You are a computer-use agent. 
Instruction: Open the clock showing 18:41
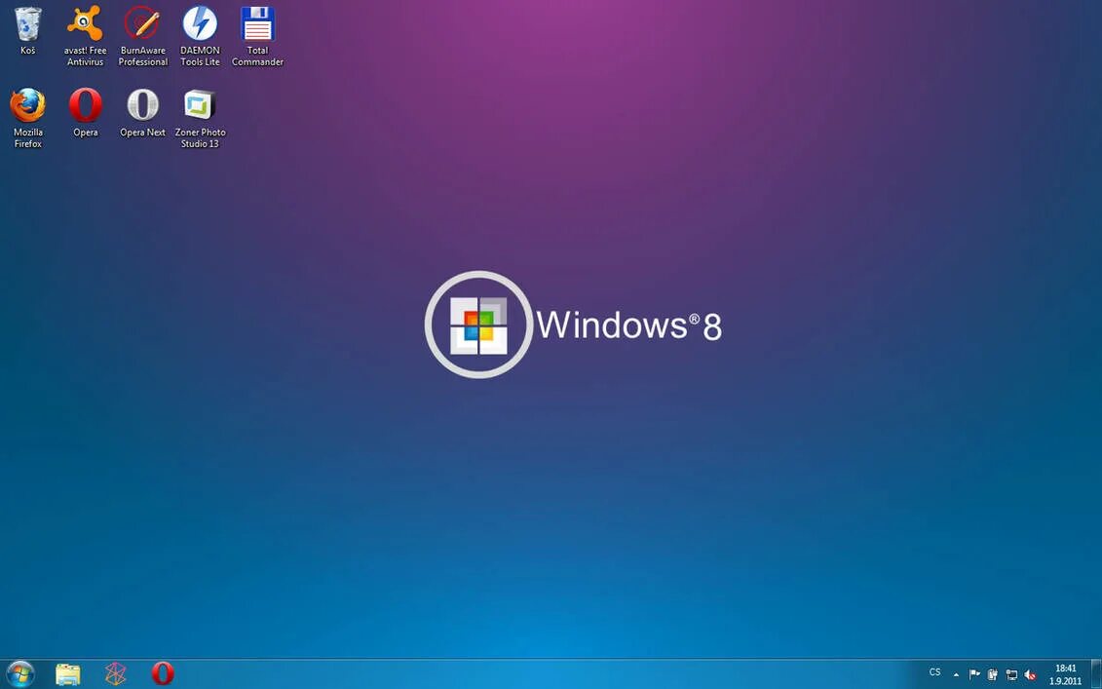[1065, 674]
